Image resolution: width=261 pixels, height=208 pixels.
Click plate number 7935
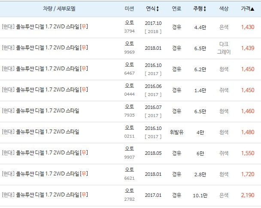click(x=129, y=115)
